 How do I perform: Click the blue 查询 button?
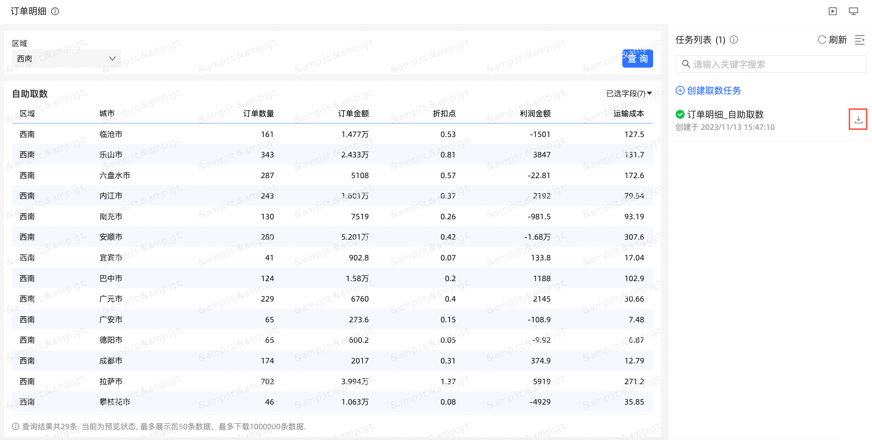pyautogui.click(x=637, y=59)
